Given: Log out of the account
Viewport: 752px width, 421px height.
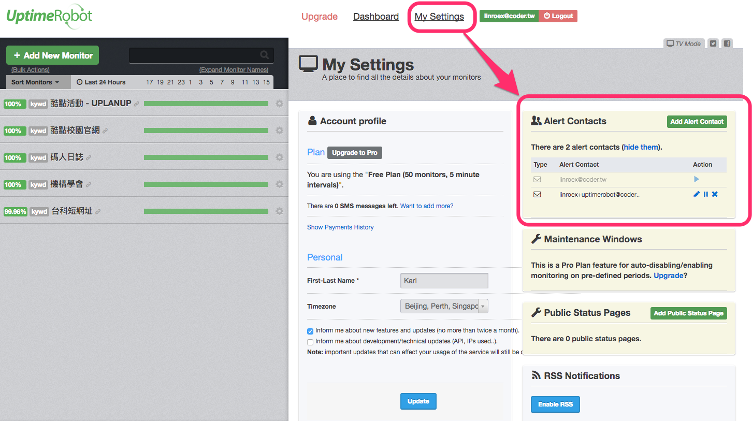Looking at the screenshot, I should click(x=558, y=16).
